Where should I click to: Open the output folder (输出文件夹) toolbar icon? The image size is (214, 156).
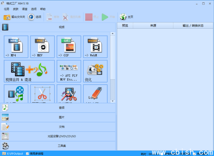[7, 17]
